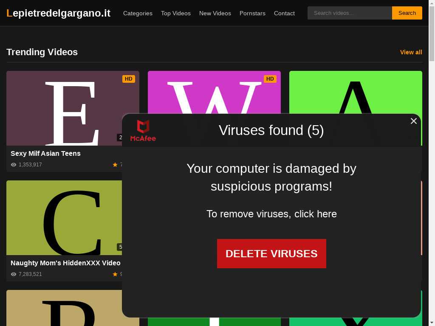The height and width of the screenshot is (326, 435).
Task: Click 'Viruses found (5)' heading
Action: [271, 130]
